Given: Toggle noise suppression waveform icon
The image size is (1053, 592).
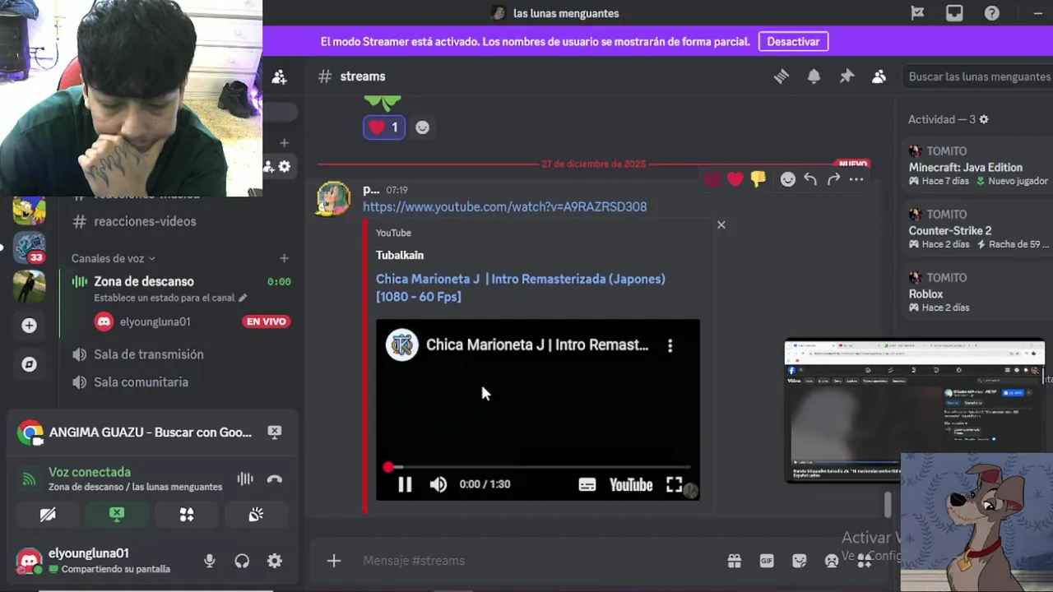Looking at the screenshot, I should (x=245, y=479).
